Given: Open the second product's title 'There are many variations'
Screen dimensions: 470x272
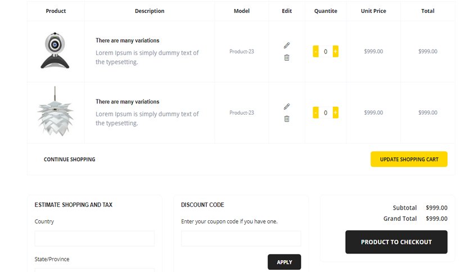Looking at the screenshot, I should tap(128, 102).
